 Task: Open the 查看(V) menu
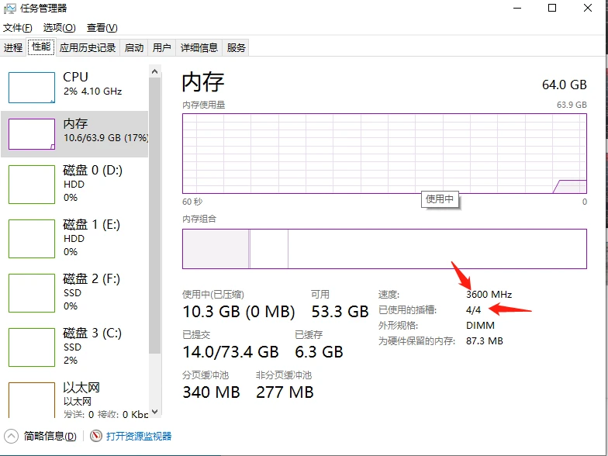(x=102, y=28)
